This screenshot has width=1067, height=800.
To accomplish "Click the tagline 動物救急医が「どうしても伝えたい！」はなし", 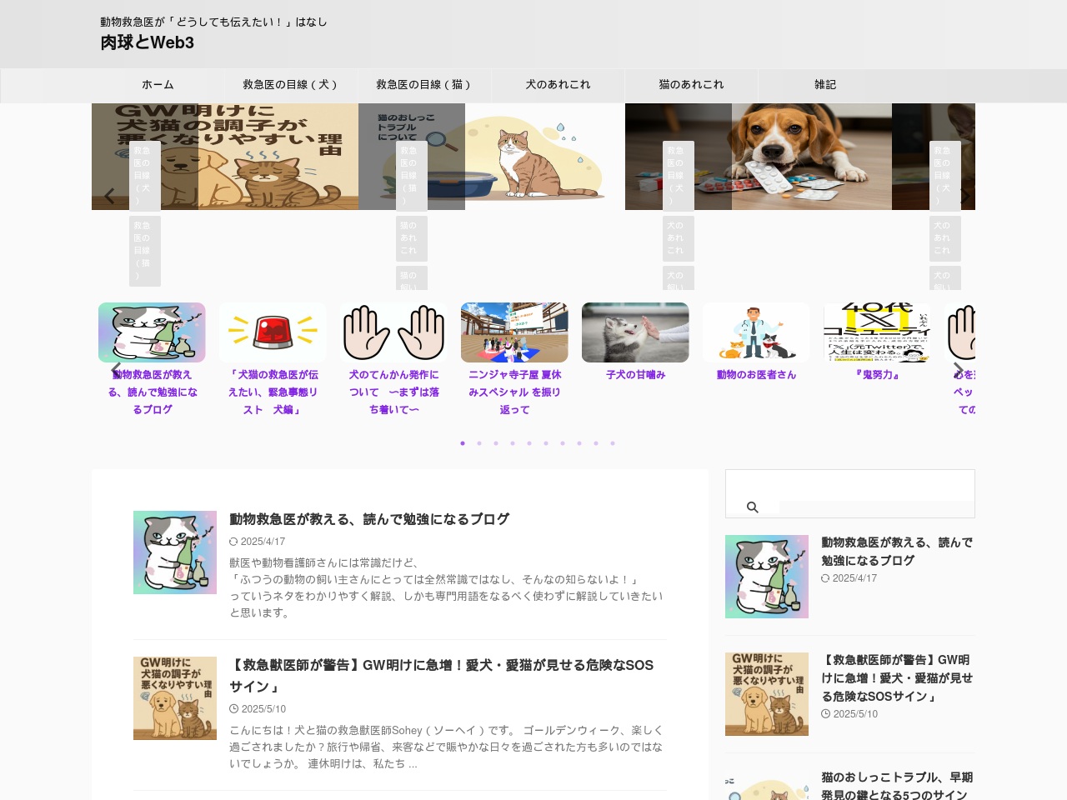I will tap(213, 22).
